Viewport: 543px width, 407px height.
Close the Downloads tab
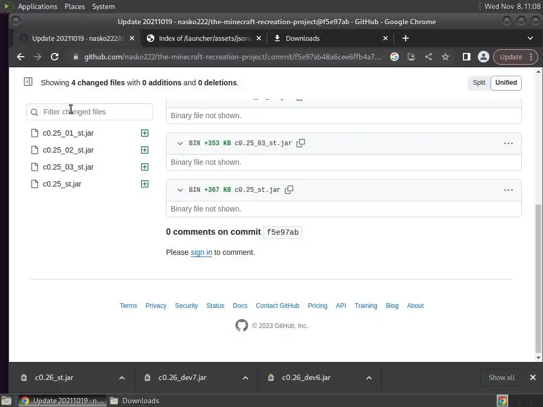pos(386,38)
